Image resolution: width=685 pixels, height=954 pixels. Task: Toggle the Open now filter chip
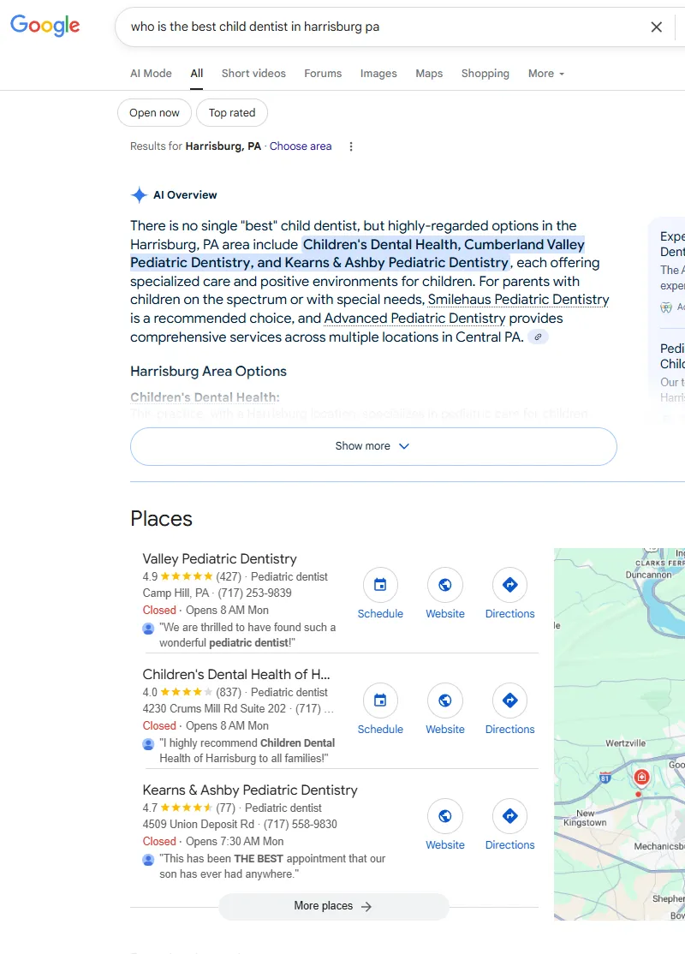pos(154,112)
